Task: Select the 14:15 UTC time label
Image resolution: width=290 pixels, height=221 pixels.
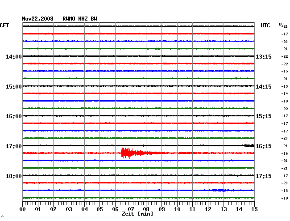Action: [x=264, y=87]
